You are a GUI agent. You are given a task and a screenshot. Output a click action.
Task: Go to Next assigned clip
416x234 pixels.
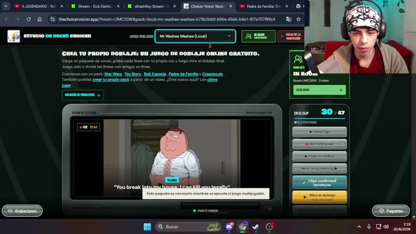[x=319, y=169]
